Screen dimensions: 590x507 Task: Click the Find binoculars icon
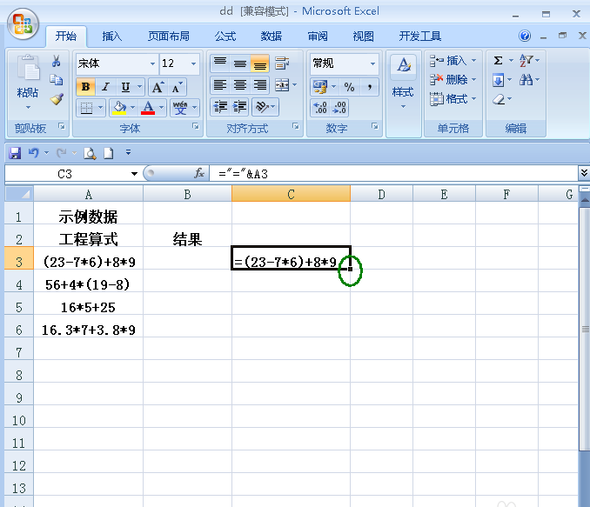point(526,80)
